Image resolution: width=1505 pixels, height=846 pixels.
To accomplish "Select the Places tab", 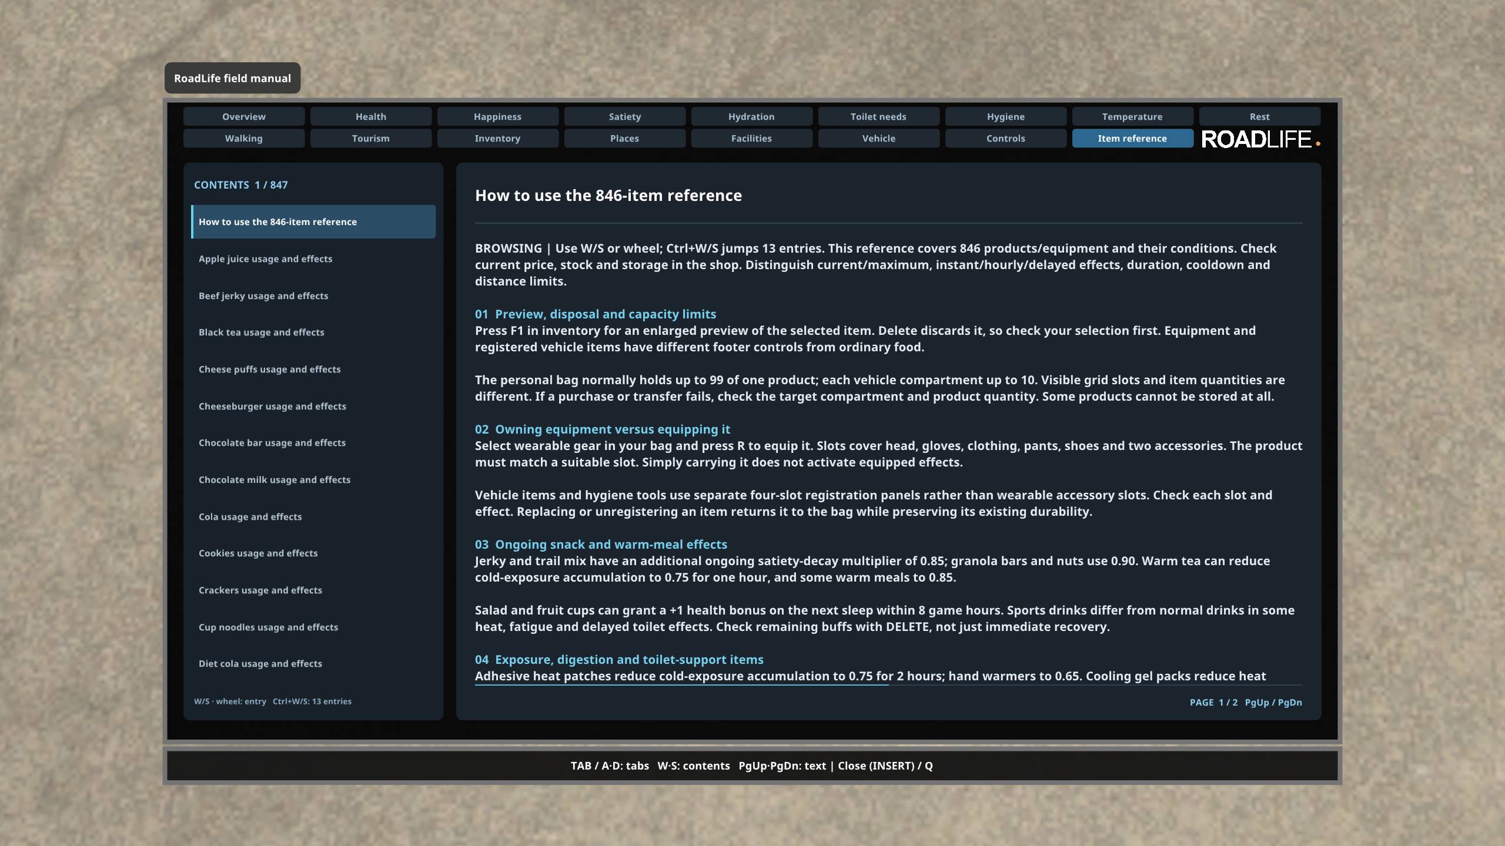I will tap(625, 138).
